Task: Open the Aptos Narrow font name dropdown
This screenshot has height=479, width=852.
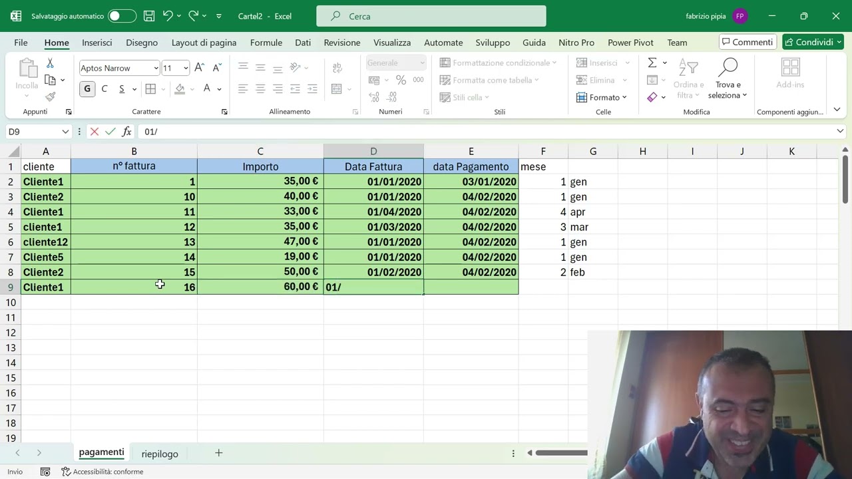Action: [x=156, y=68]
